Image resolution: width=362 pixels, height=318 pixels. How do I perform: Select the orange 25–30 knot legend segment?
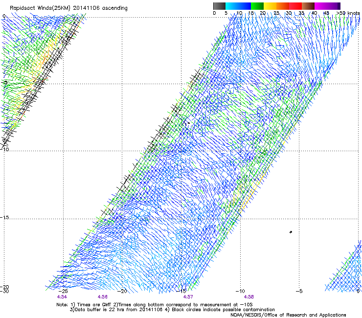[x=283, y=6]
